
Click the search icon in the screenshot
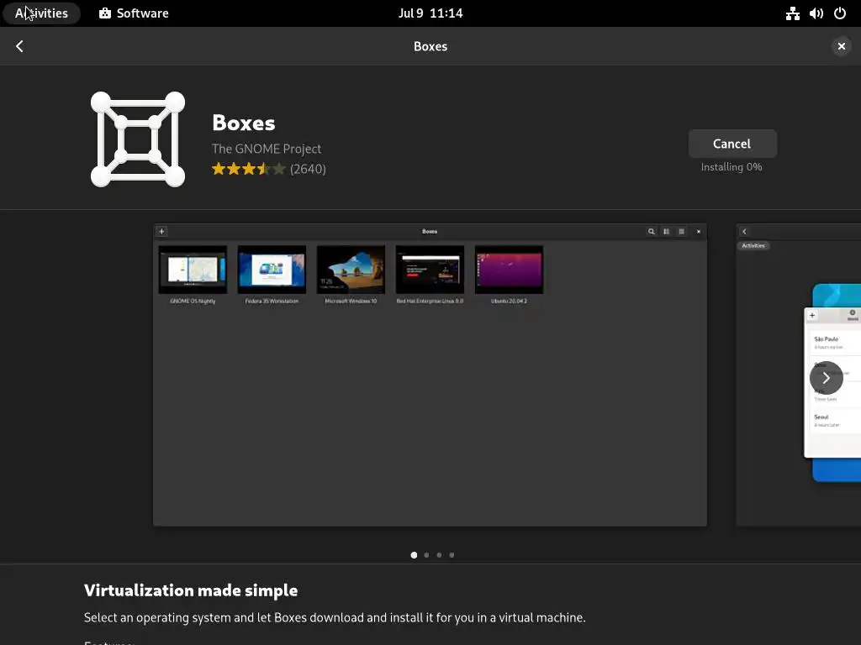coord(652,232)
